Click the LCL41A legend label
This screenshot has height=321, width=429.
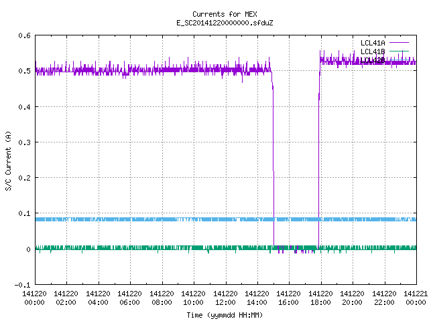(373, 43)
